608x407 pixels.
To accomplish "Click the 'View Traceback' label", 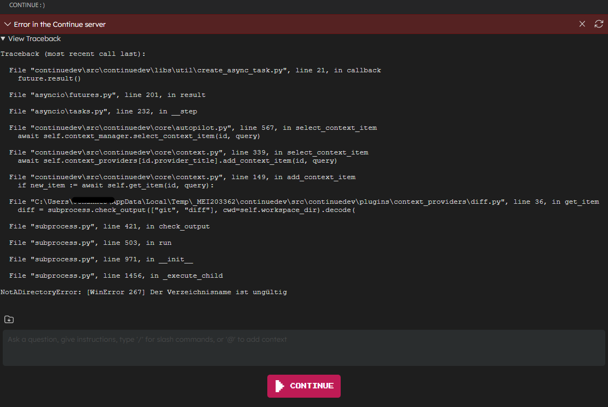I will click(35, 38).
